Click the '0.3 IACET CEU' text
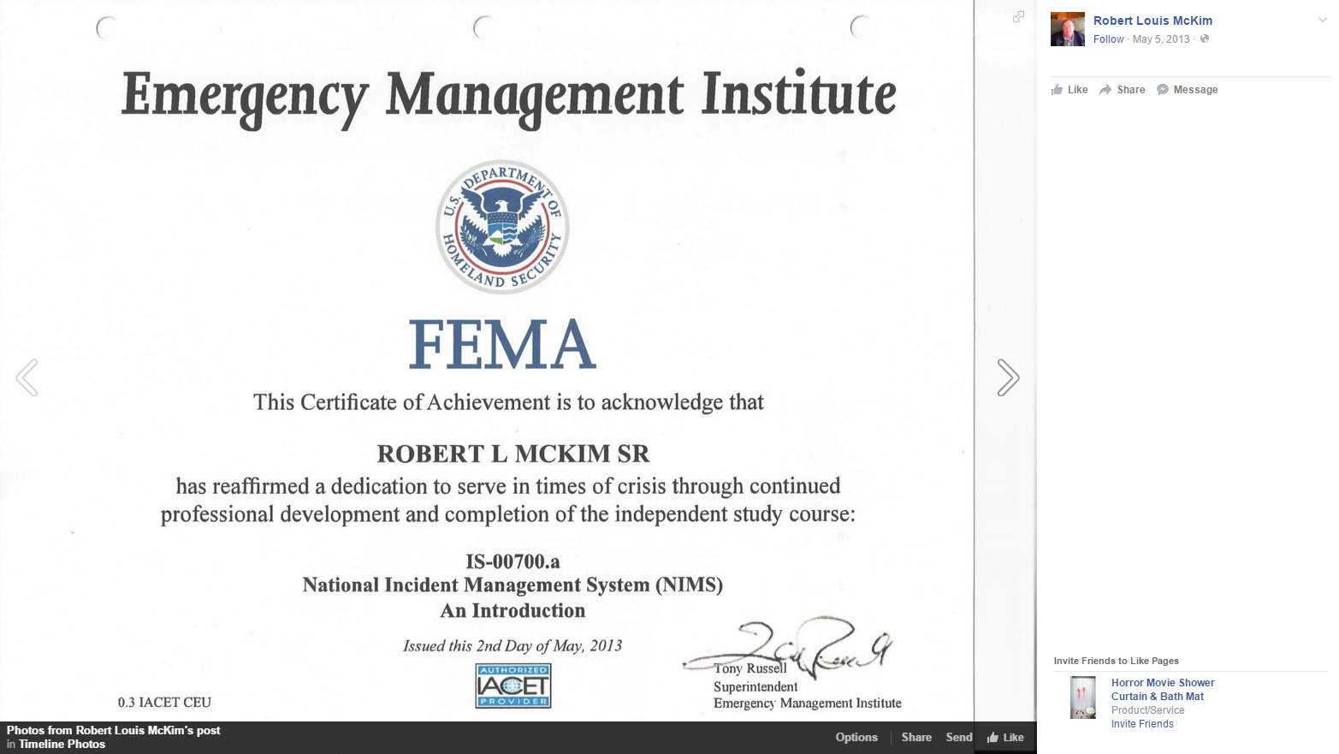 click(164, 703)
